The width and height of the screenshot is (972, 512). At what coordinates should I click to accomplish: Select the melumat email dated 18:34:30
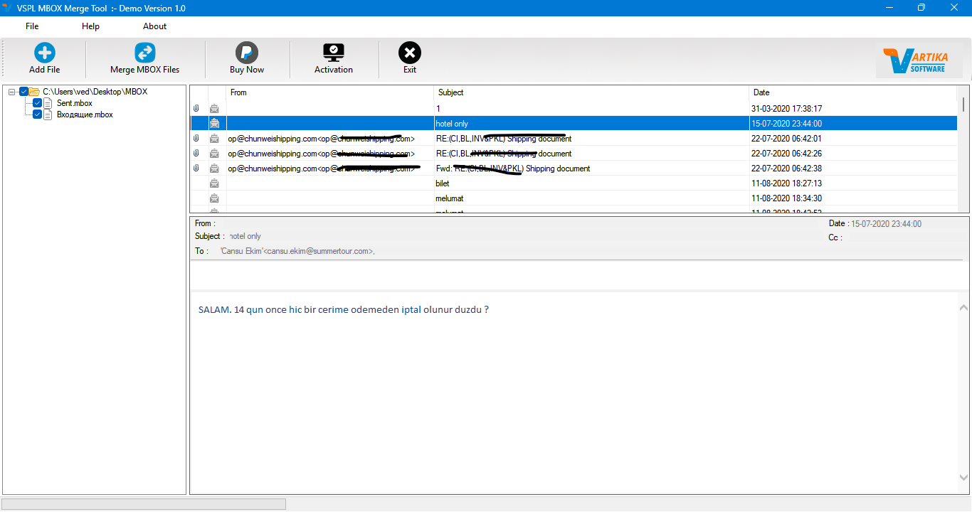coord(575,198)
